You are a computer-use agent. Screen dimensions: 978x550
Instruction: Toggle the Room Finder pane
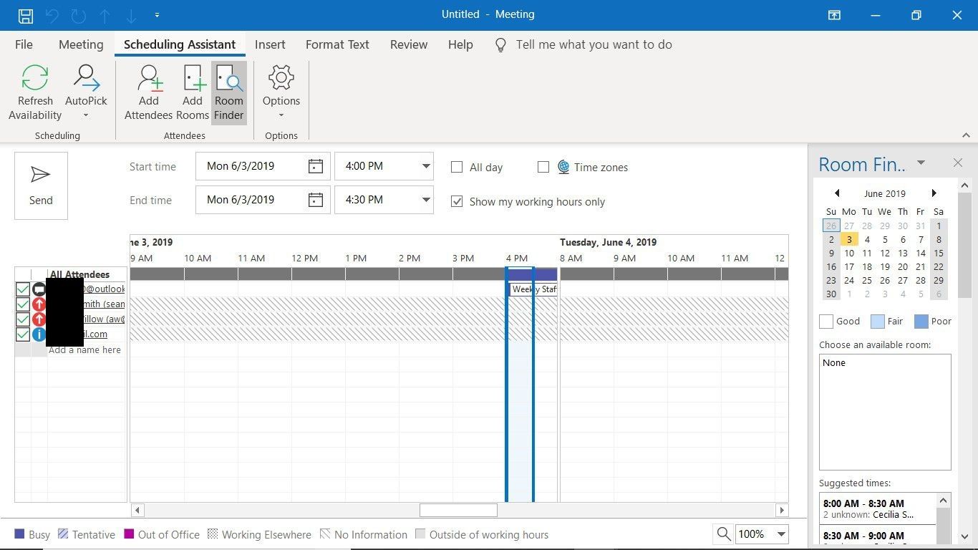pos(229,92)
